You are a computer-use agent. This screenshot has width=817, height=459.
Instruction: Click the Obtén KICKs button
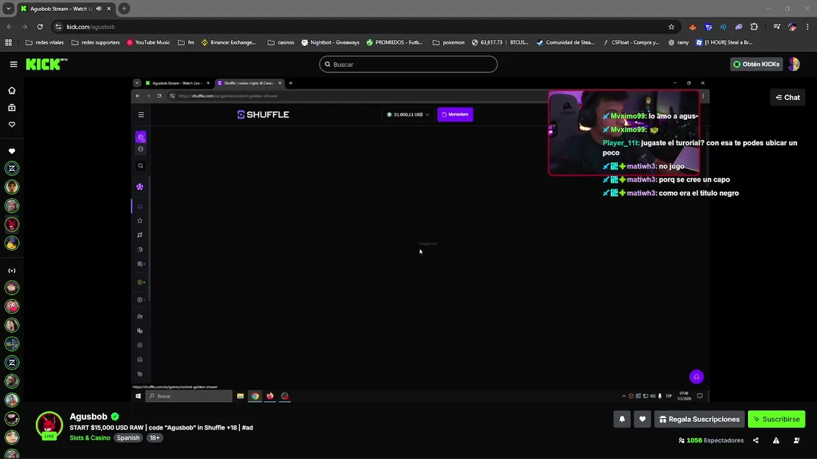coord(756,64)
